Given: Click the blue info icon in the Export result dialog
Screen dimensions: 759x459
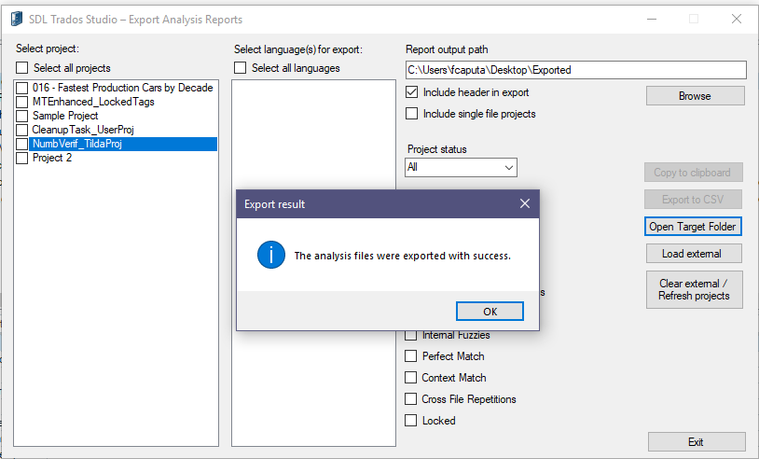Looking at the screenshot, I should coord(271,255).
